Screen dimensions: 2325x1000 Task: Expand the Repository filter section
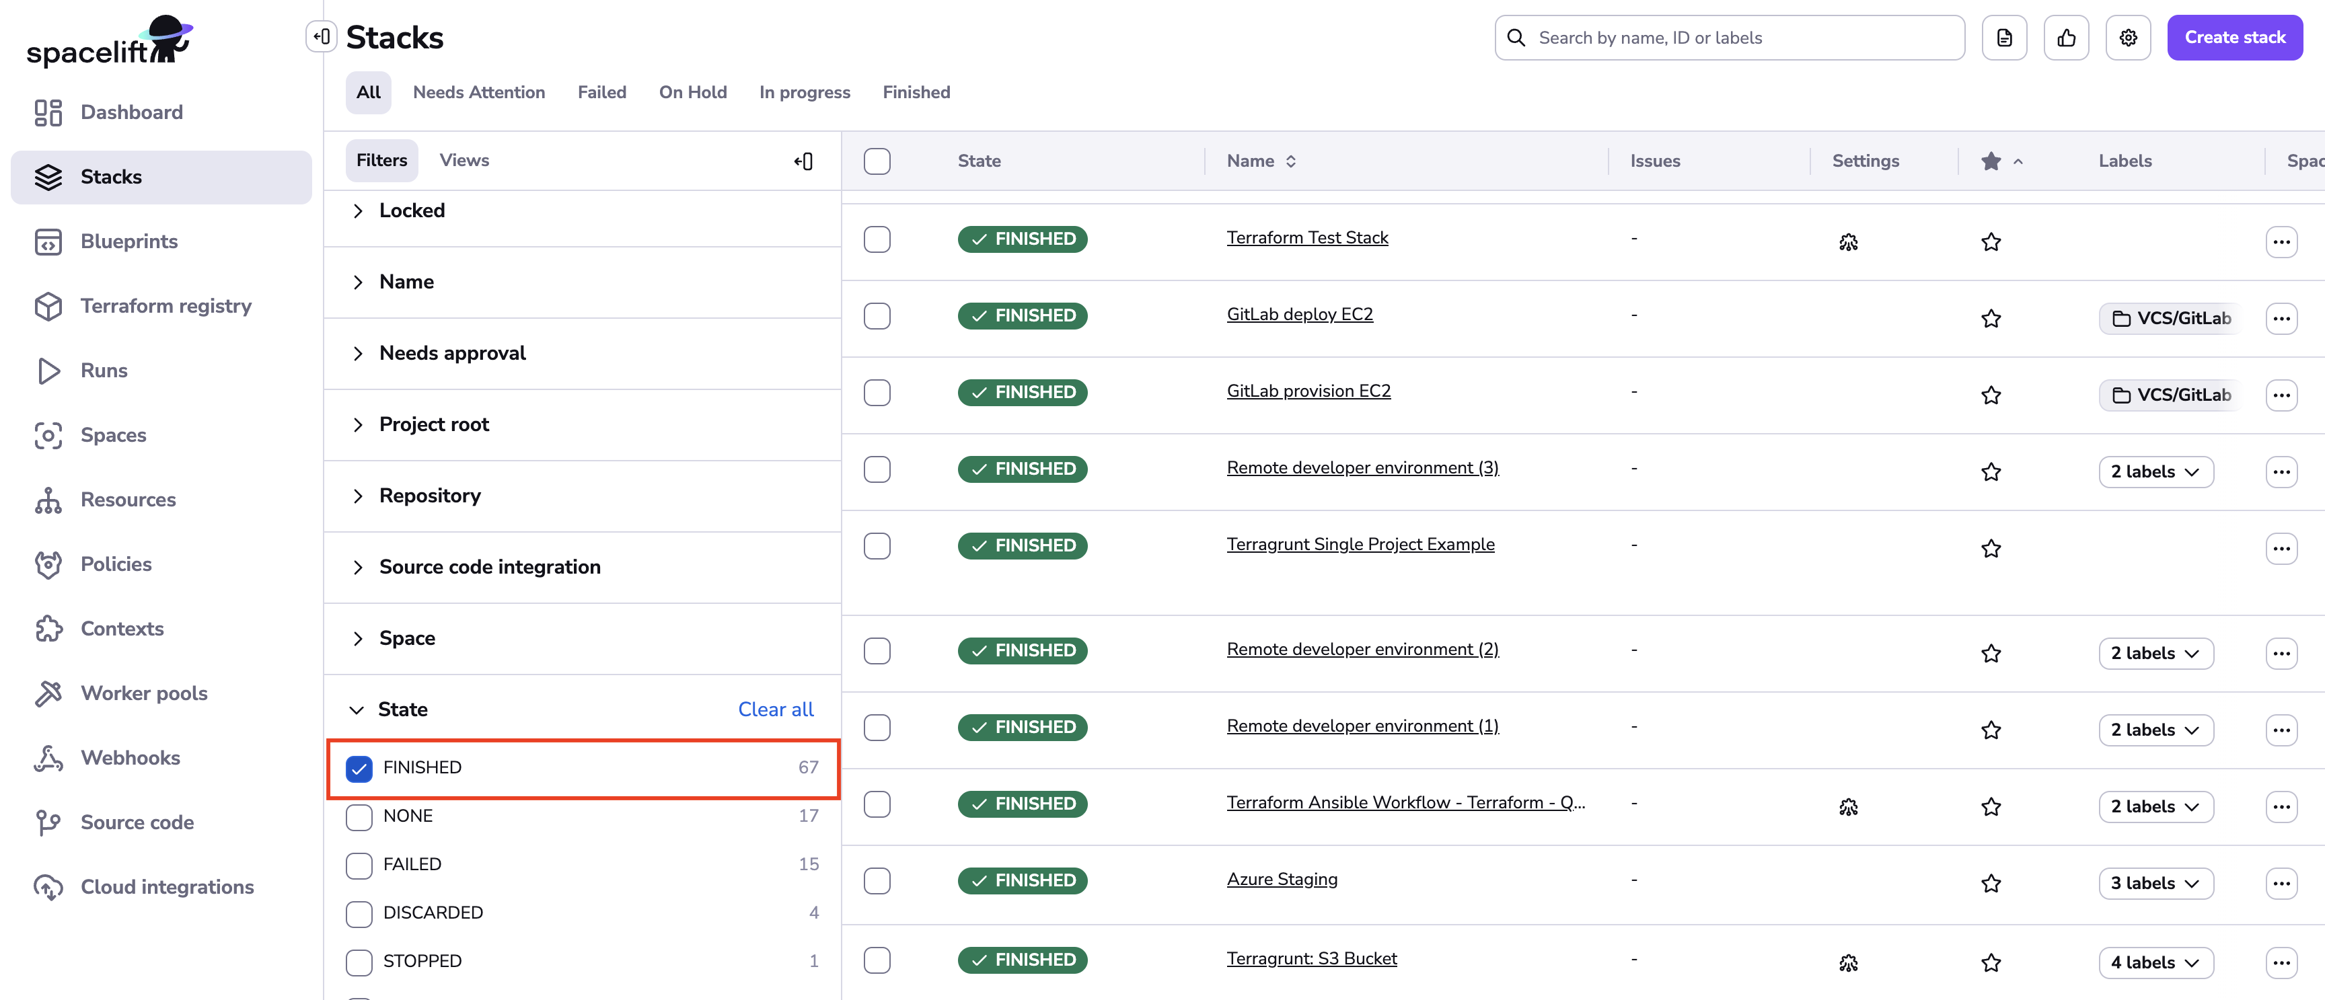coord(430,496)
